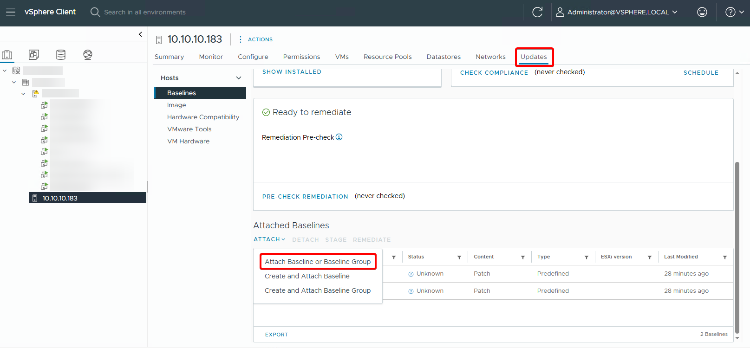Open the hamburger navigation menu

click(10, 12)
